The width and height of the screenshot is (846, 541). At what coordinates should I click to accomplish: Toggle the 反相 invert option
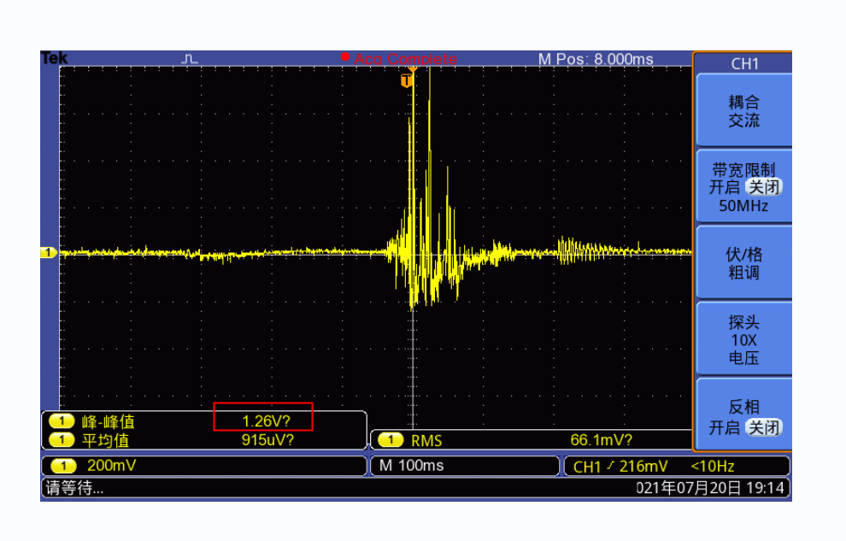coord(744,415)
